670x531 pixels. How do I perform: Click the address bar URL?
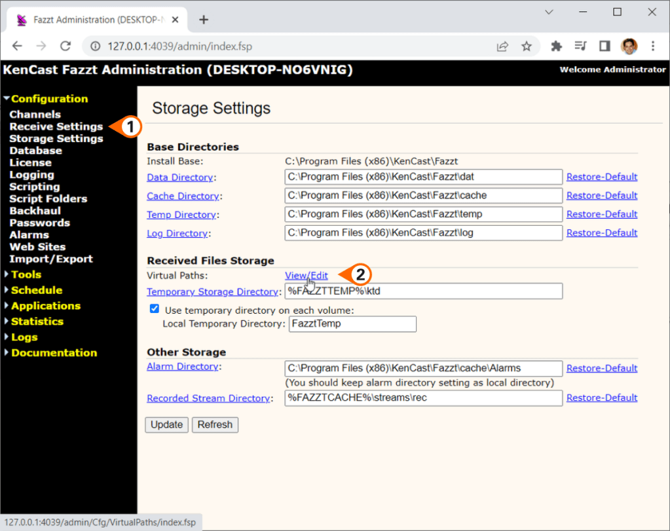180,46
